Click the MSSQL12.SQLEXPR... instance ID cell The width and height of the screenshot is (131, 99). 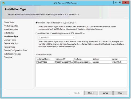64,62
